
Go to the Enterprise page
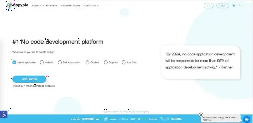[52, 6]
